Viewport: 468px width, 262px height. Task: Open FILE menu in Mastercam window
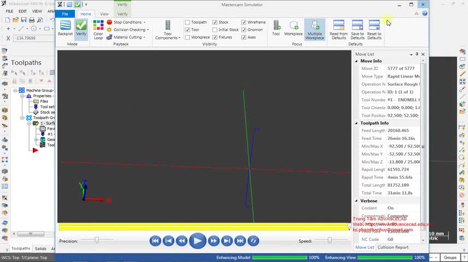pos(9,11)
